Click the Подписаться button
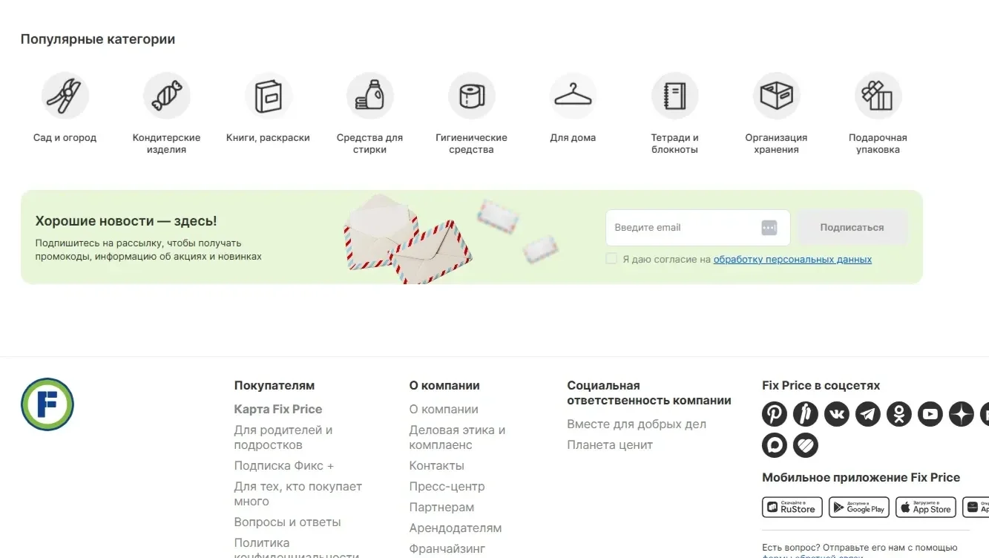Screen dimensions: 989x558 point(852,228)
